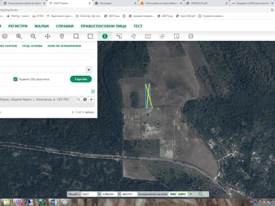The image size is (275, 206).
Task: Open the СПРАВКИ menu
Action: [x=65, y=26]
